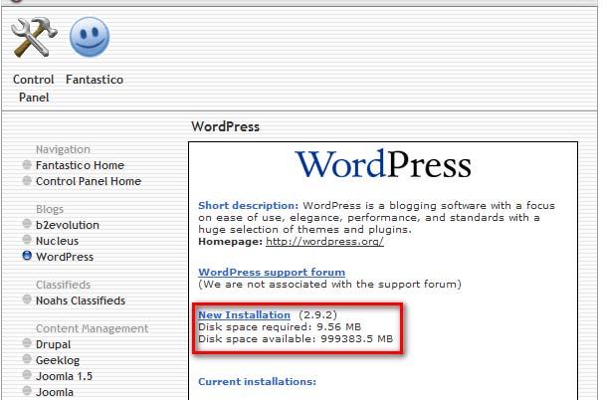Click the Control Panel tools icon

pyautogui.click(x=33, y=39)
